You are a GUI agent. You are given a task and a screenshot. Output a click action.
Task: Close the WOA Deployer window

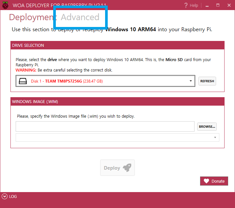pos(229,5)
